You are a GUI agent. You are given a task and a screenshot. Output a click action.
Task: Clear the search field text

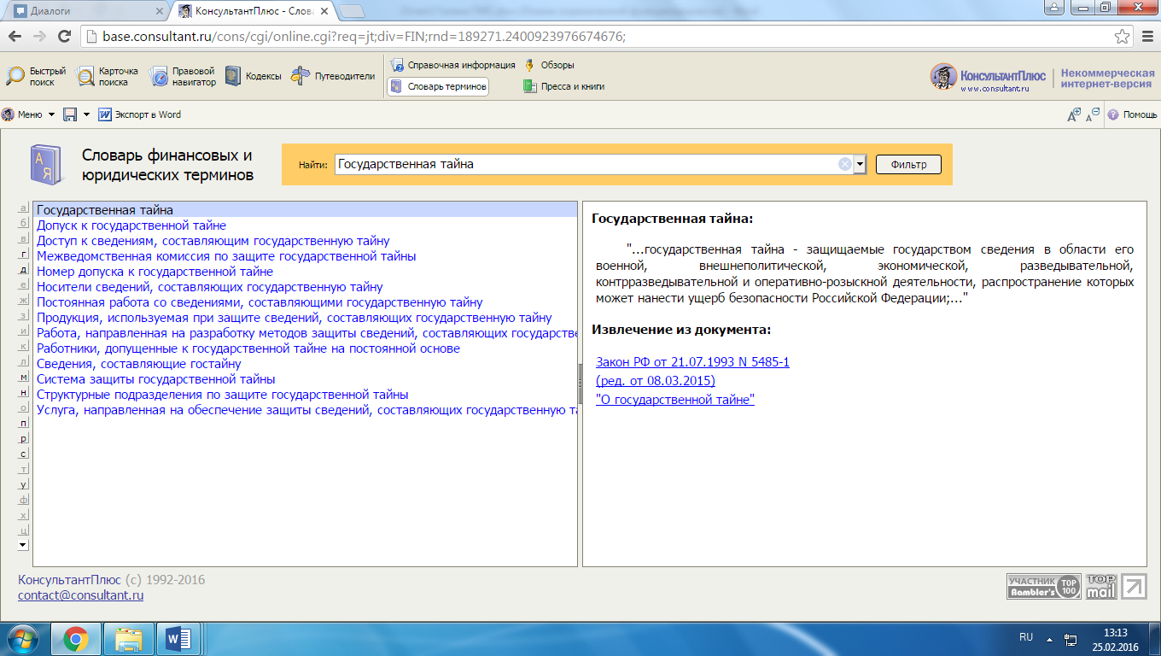point(845,164)
